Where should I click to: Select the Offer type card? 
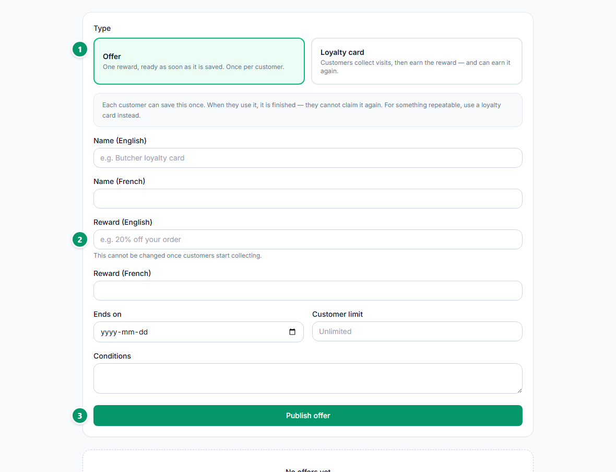click(199, 61)
